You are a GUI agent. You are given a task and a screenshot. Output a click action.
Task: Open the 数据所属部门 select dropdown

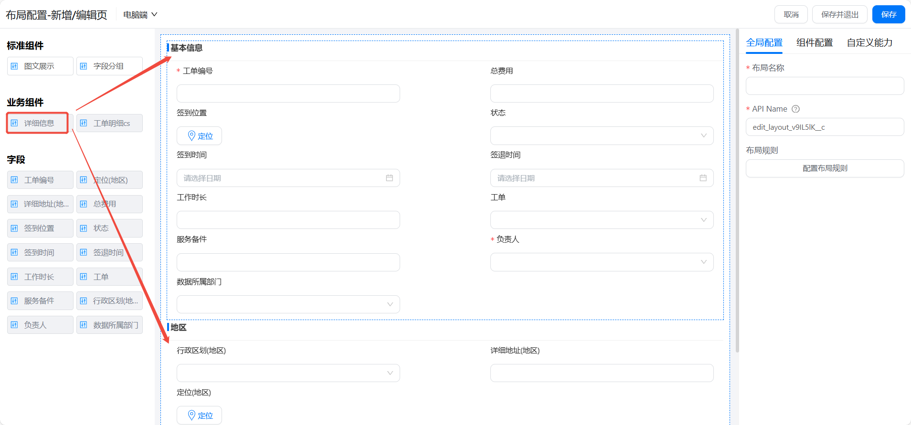coord(288,304)
